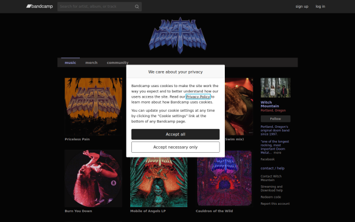The image size is (355, 222).
Task: Click the Follow button
Action: (276, 119)
